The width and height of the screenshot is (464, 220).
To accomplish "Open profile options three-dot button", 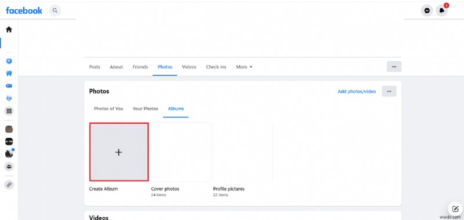I will tap(394, 67).
